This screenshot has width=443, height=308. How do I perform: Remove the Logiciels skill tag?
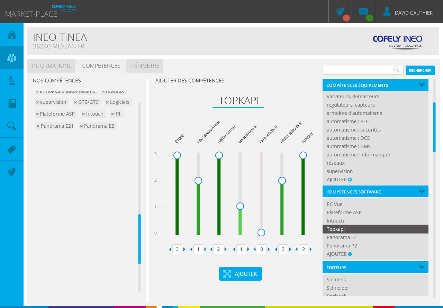[x=107, y=102]
